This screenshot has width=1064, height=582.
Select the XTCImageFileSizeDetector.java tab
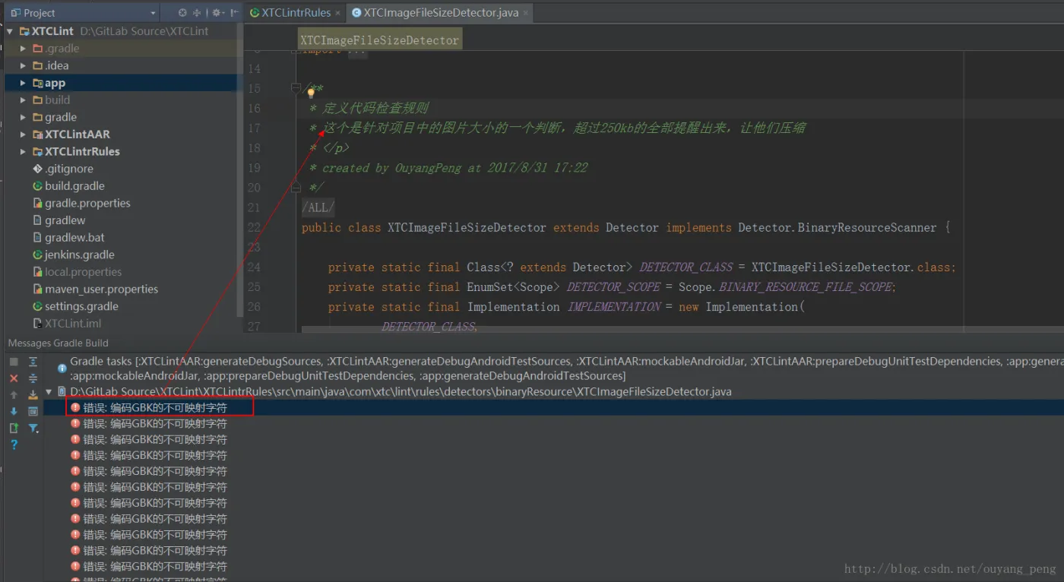(x=441, y=13)
